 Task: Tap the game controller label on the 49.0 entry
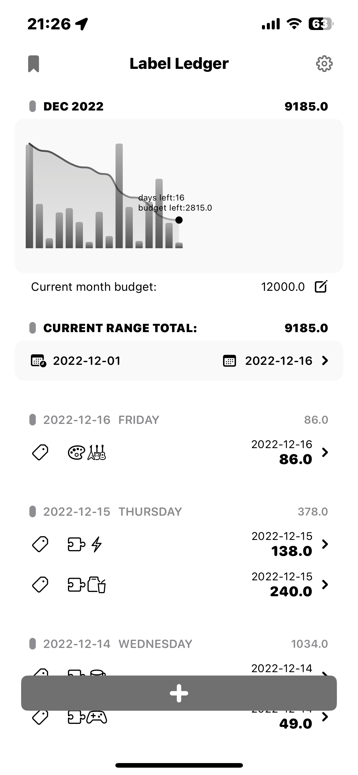pyautogui.click(x=97, y=717)
